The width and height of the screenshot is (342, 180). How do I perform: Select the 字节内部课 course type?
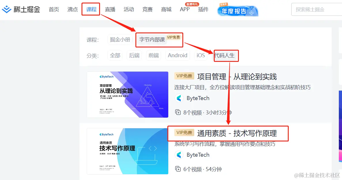[152, 39]
